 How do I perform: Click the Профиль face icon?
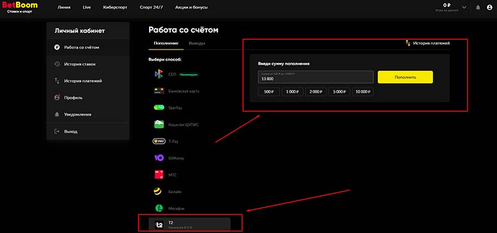coord(57,98)
